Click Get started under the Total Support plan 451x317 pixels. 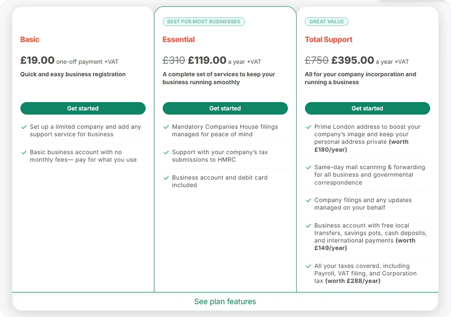point(367,108)
